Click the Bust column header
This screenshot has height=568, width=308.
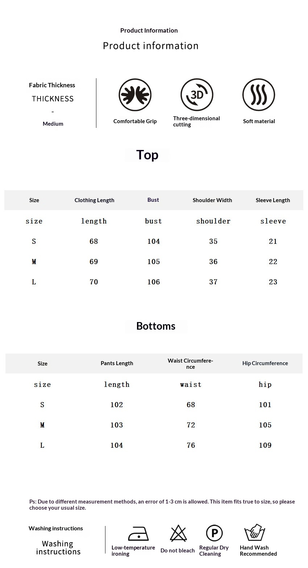point(153,200)
